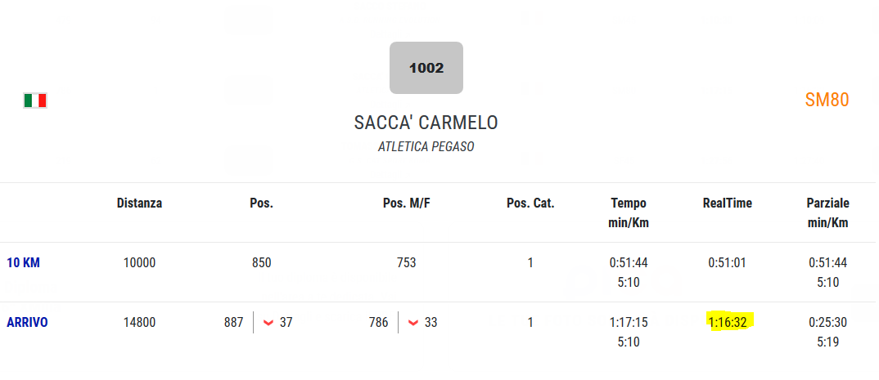Click the Pos. column header

[261, 203]
